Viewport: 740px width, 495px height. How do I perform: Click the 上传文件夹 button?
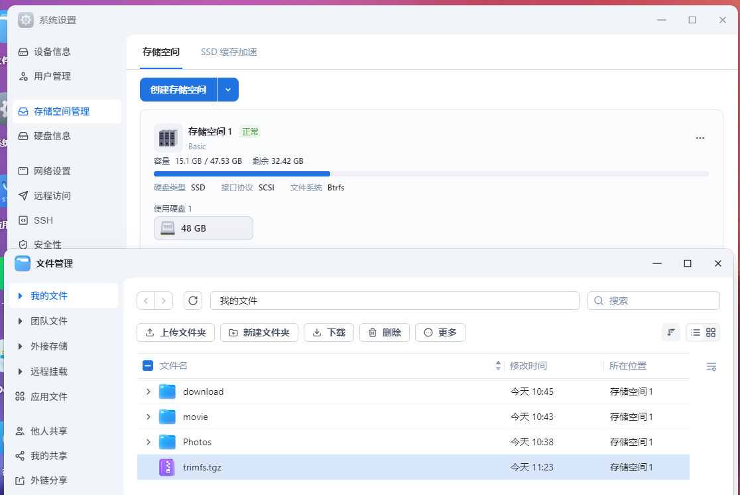pyautogui.click(x=176, y=332)
